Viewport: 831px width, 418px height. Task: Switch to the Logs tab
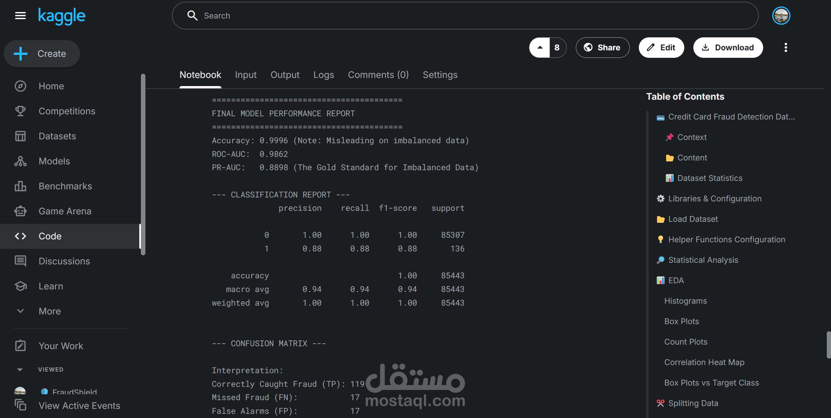click(x=323, y=75)
